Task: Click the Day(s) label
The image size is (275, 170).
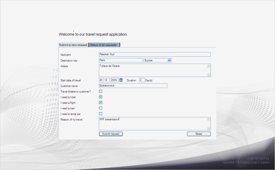Action: [149, 80]
